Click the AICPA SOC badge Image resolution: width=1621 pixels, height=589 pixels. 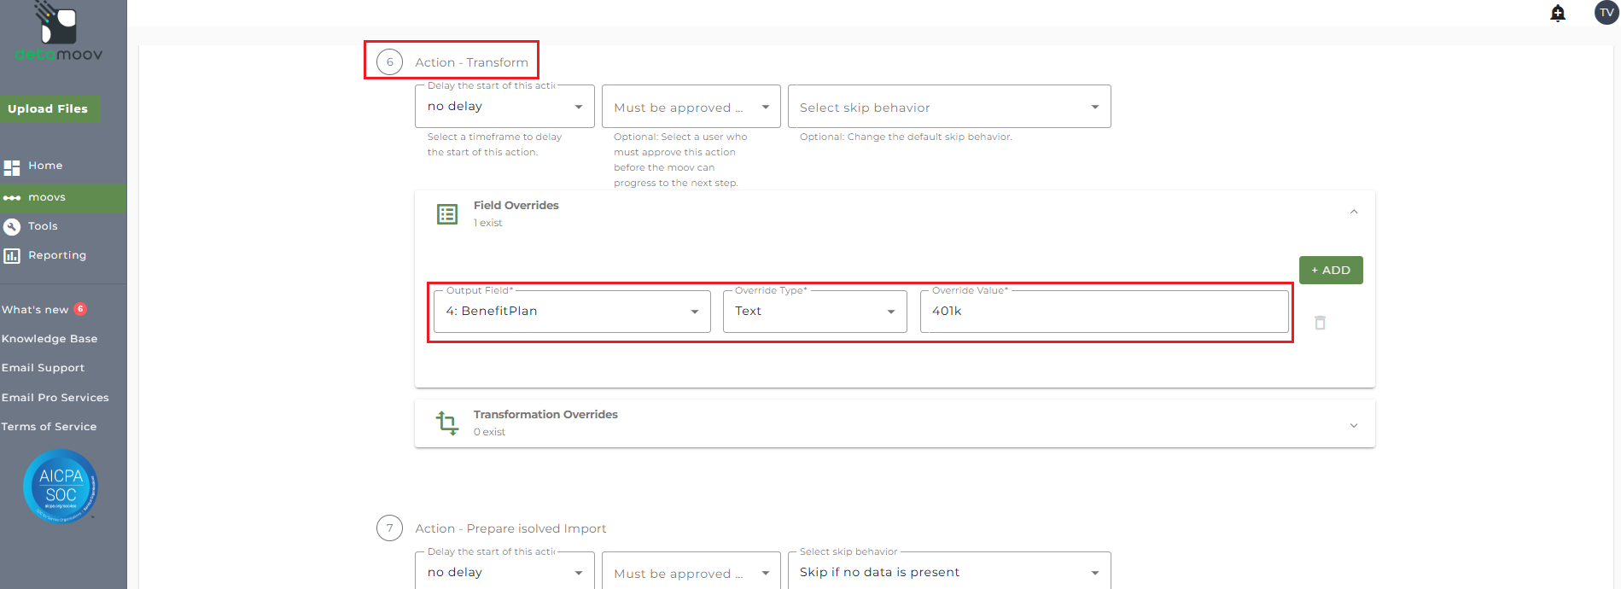[61, 486]
